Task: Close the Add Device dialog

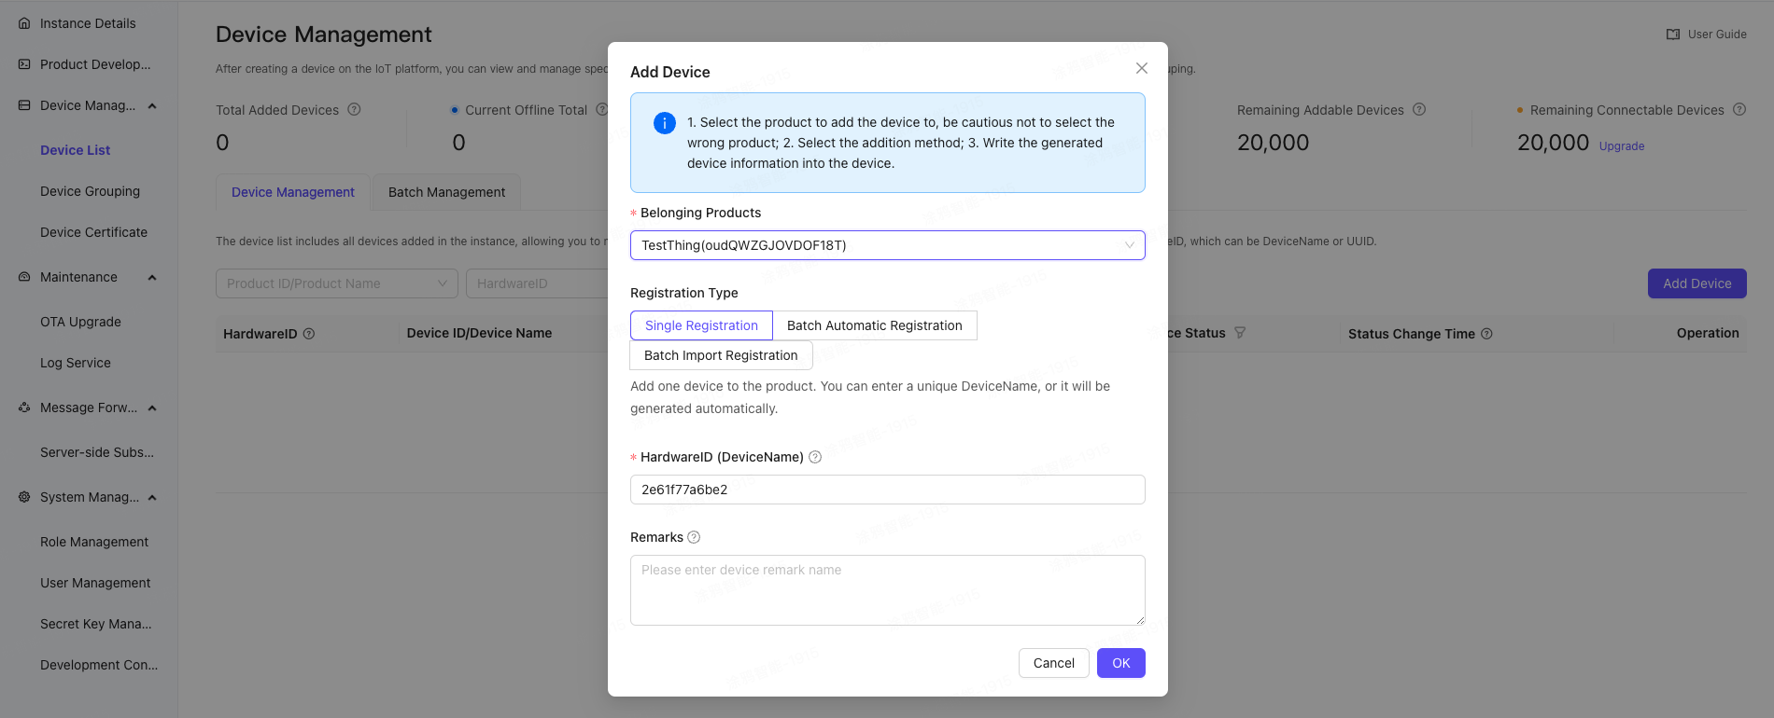Action: 1141,68
